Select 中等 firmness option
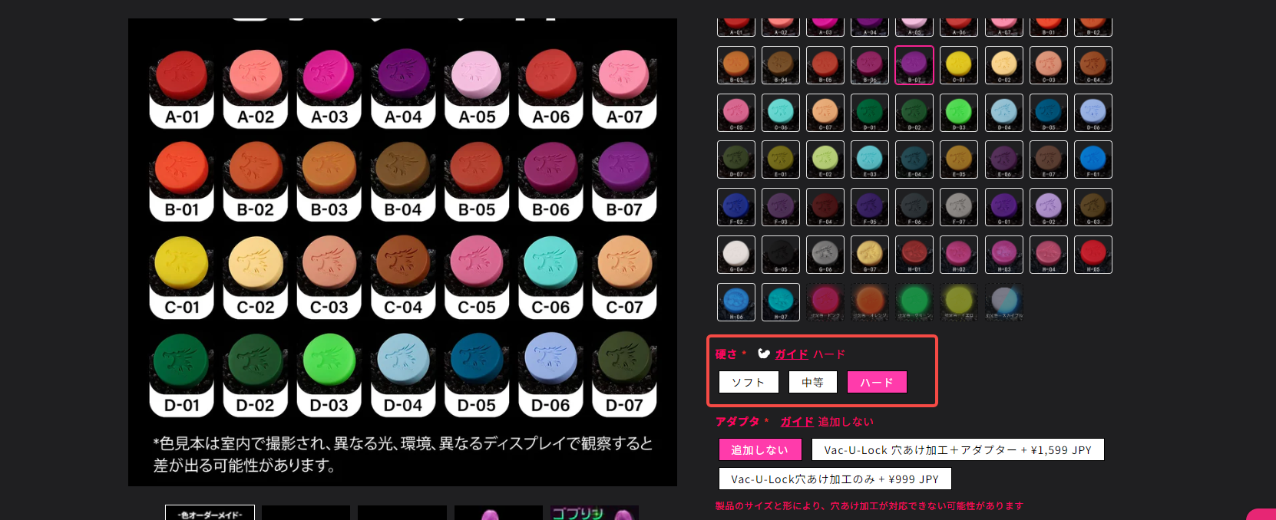The height and width of the screenshot is (520, 1276). (x=812, y=382)
